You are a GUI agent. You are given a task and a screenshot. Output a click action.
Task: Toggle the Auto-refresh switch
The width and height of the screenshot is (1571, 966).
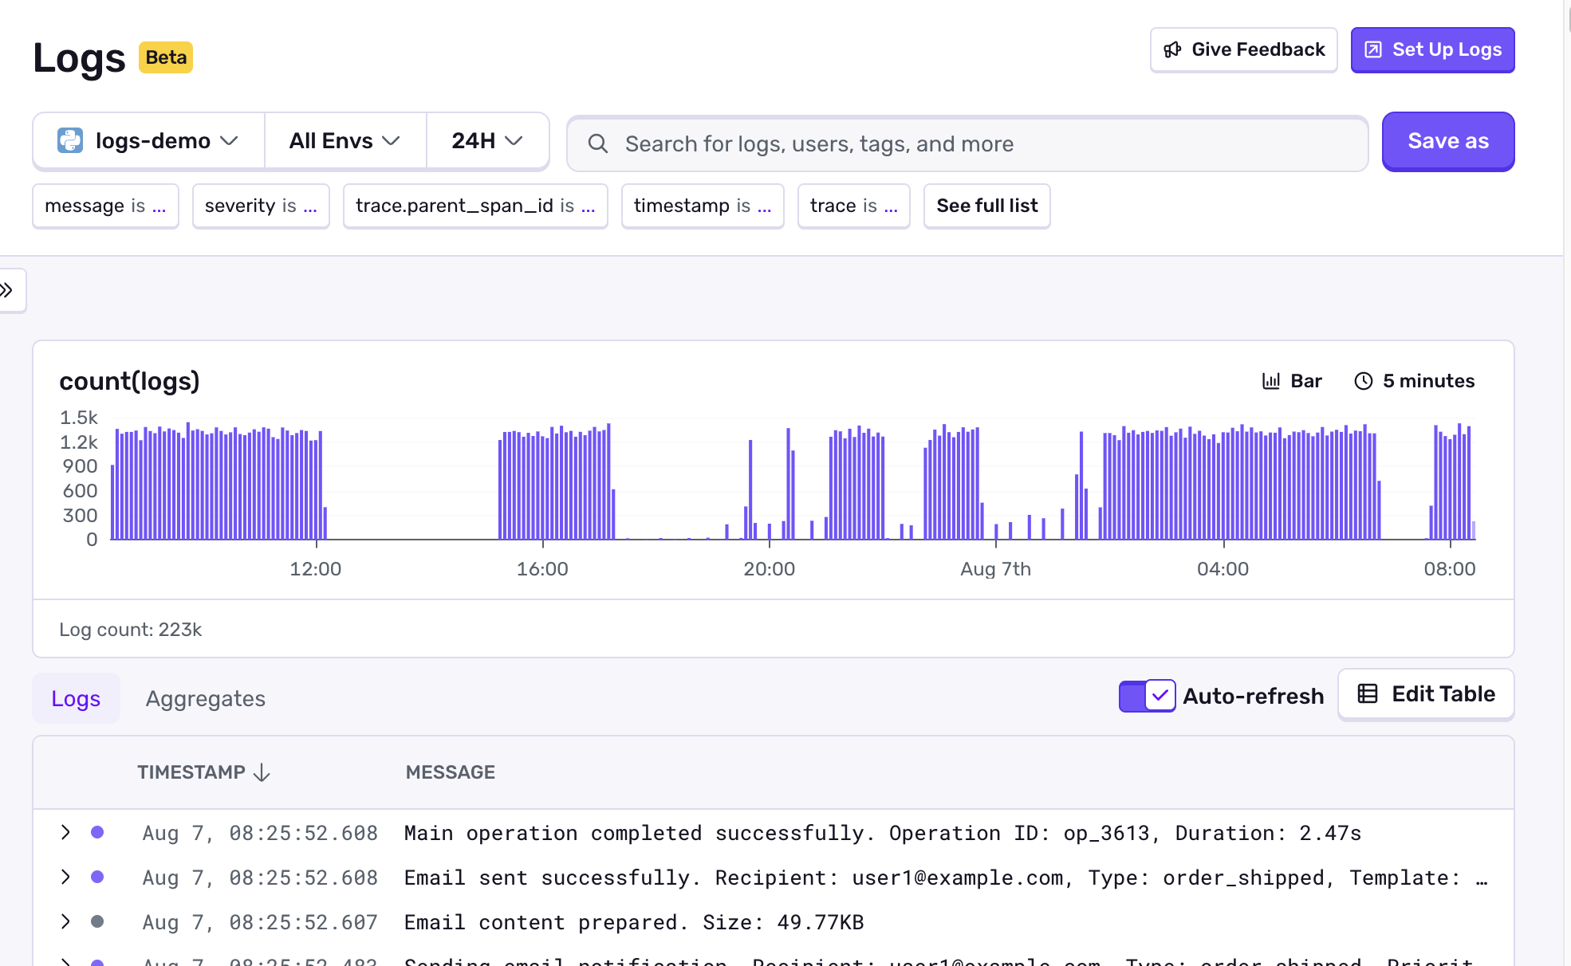1147,696
